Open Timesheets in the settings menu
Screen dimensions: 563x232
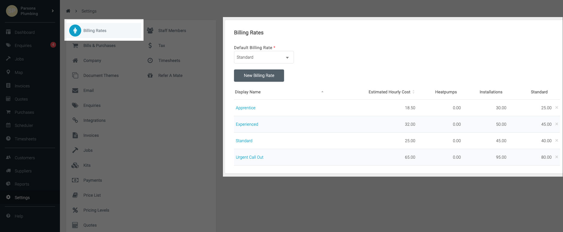point(169,60)
